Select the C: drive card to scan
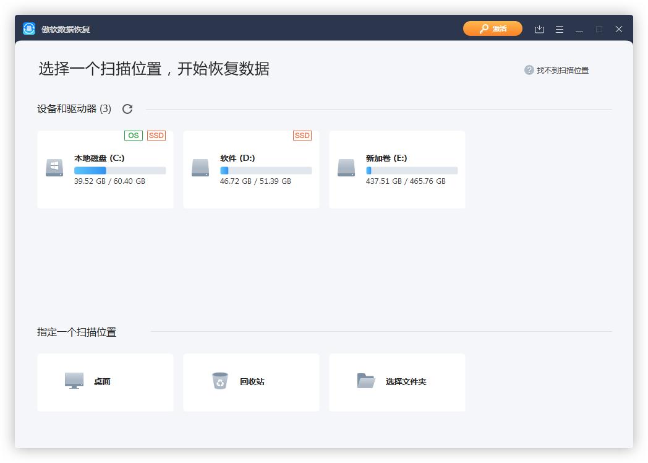 (x=105, y=169)
